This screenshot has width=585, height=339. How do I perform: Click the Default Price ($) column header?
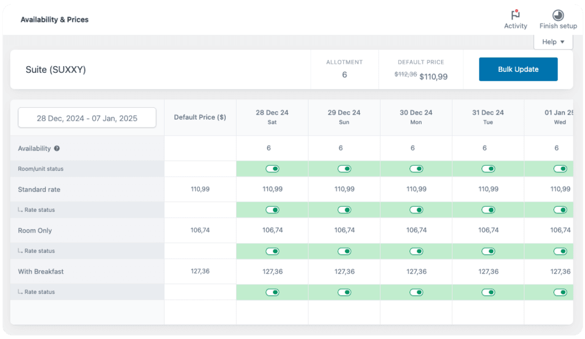tap(200, 117)
